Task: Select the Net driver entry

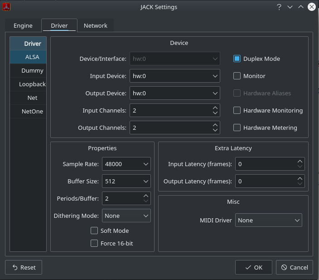Action: [x=28, y=98]
